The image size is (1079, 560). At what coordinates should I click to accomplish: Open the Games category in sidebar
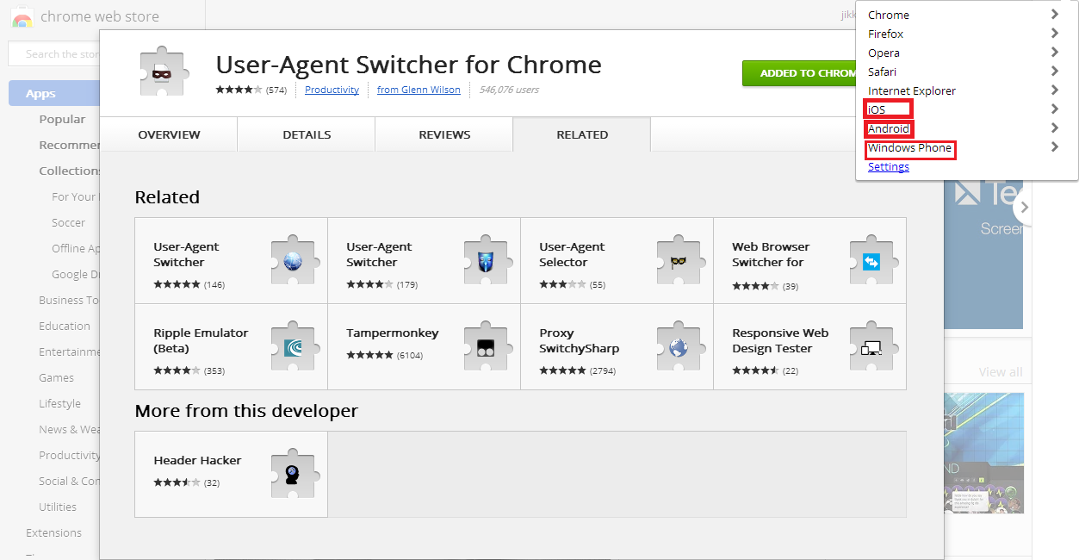(x=56, y=377)
